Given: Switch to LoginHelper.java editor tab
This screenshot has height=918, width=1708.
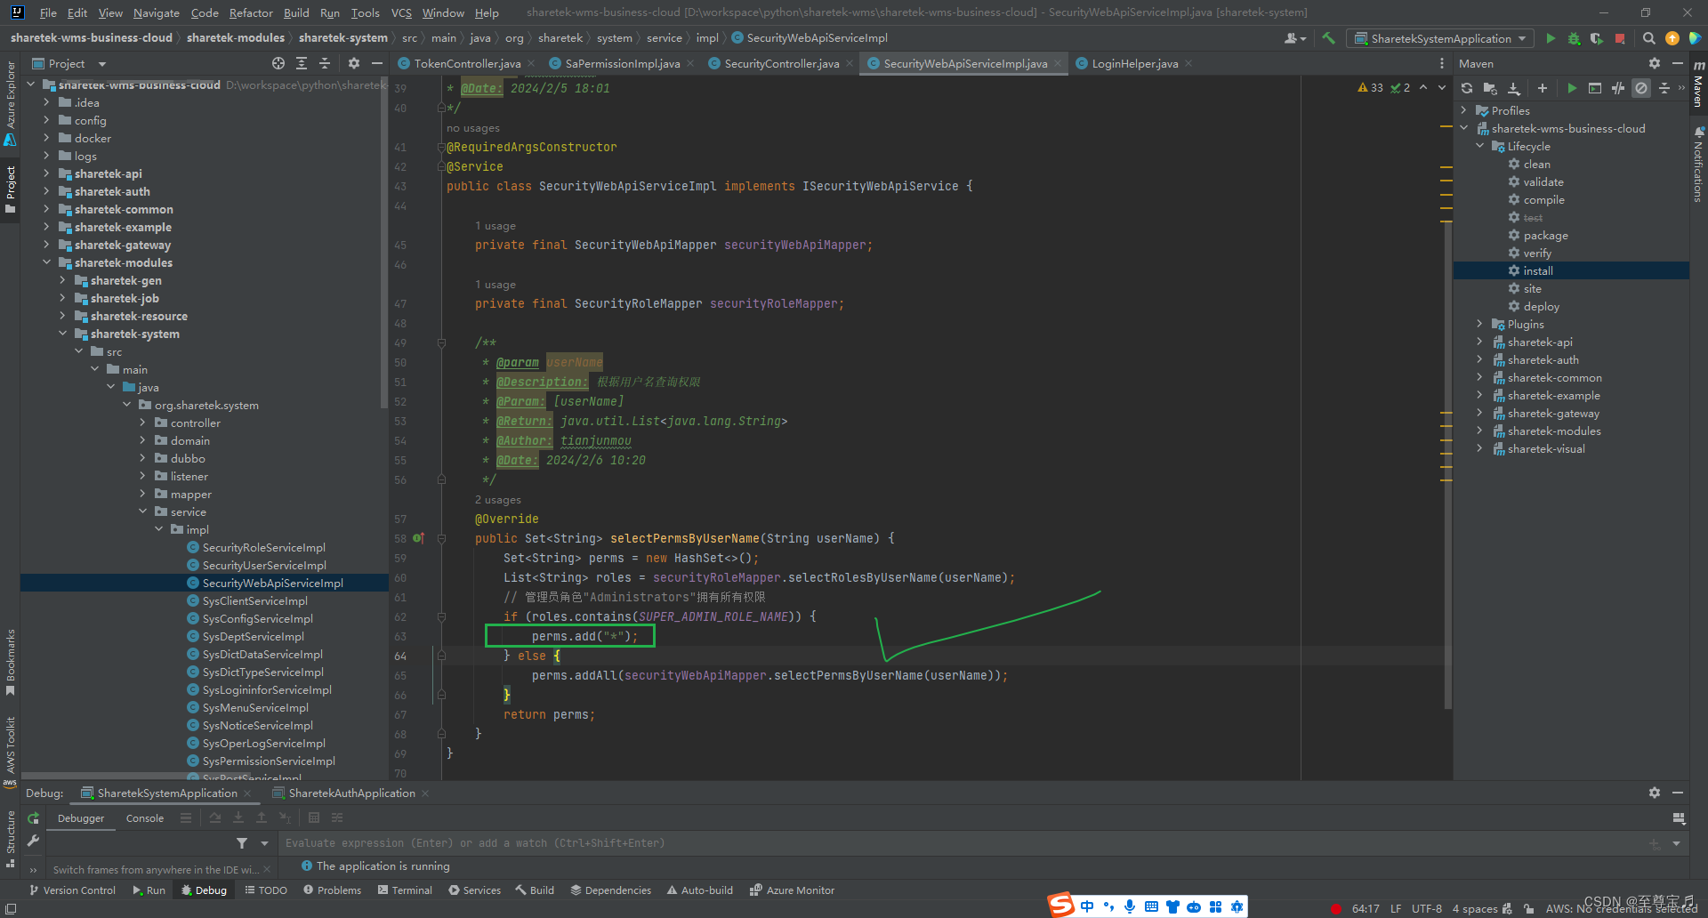Looking at the screenshot, I should 1134,63.
